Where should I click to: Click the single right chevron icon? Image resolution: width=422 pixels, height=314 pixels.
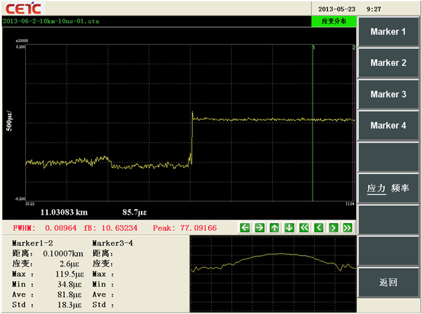pyautogui.click(x=333, y=227)
